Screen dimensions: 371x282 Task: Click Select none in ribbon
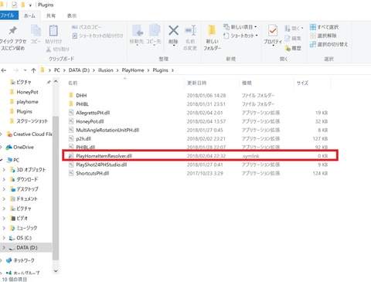(x=323, y=36)
